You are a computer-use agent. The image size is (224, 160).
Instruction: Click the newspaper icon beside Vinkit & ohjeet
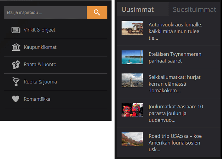16,30
